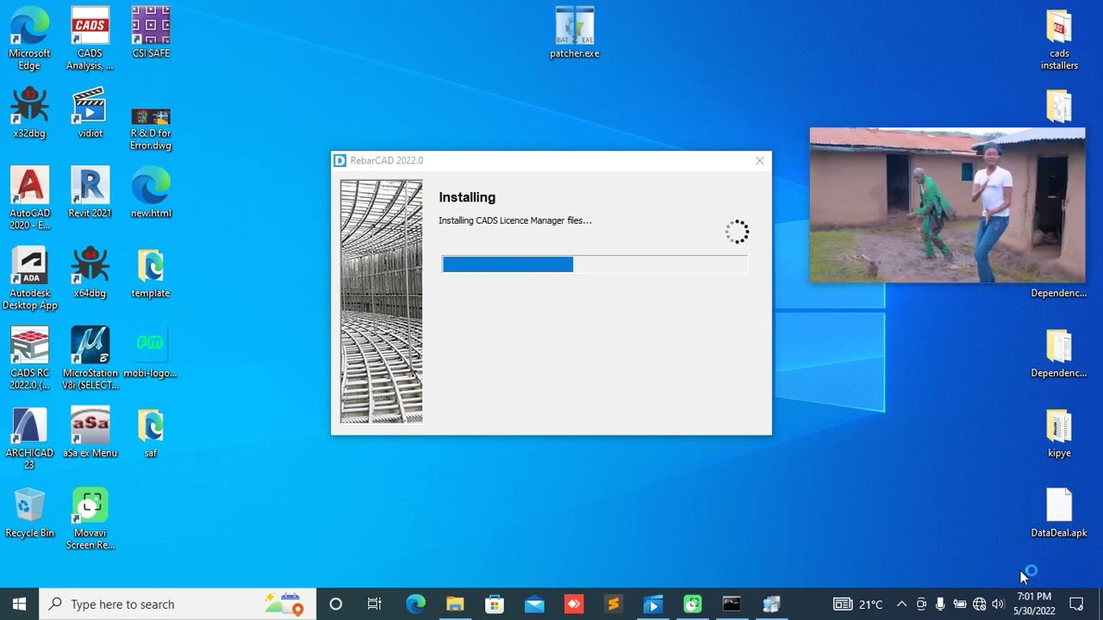Open notification action center

1076,604
